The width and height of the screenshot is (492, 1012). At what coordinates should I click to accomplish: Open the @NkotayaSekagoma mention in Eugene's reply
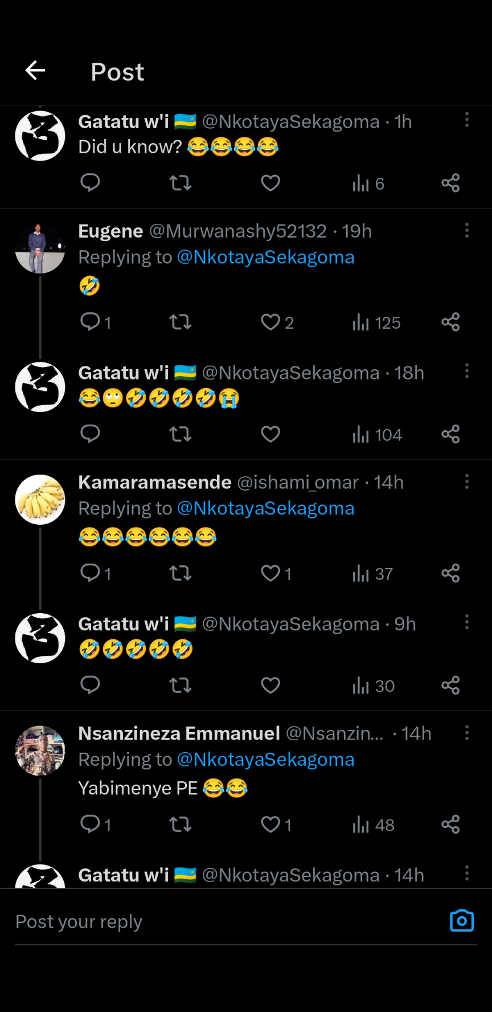tap(265, 258)
